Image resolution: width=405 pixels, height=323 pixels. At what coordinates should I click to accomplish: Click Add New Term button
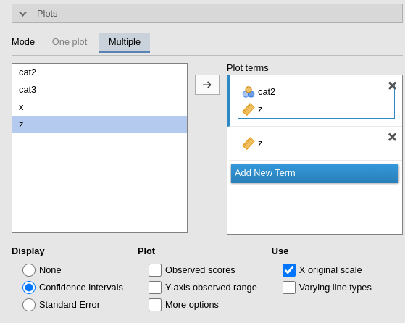click(x=314, y=173)
